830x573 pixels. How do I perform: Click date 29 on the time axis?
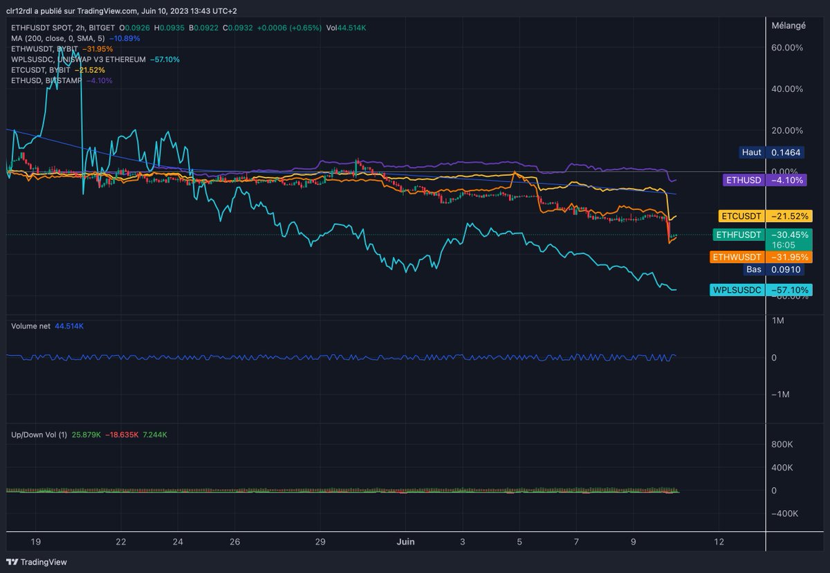point(320,542)
